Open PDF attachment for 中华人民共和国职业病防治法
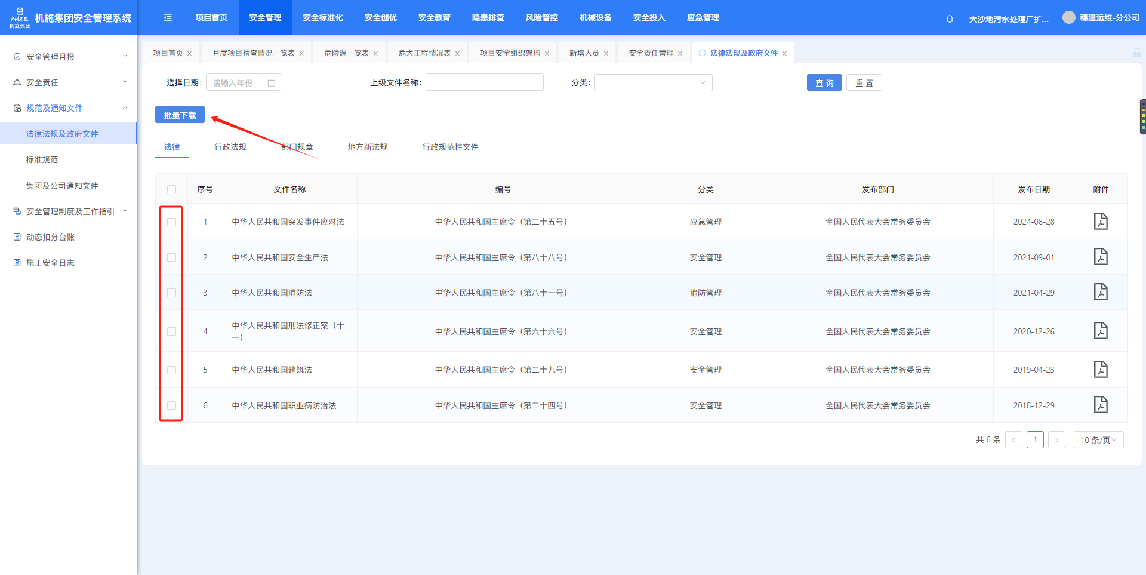 point(1100,405)
